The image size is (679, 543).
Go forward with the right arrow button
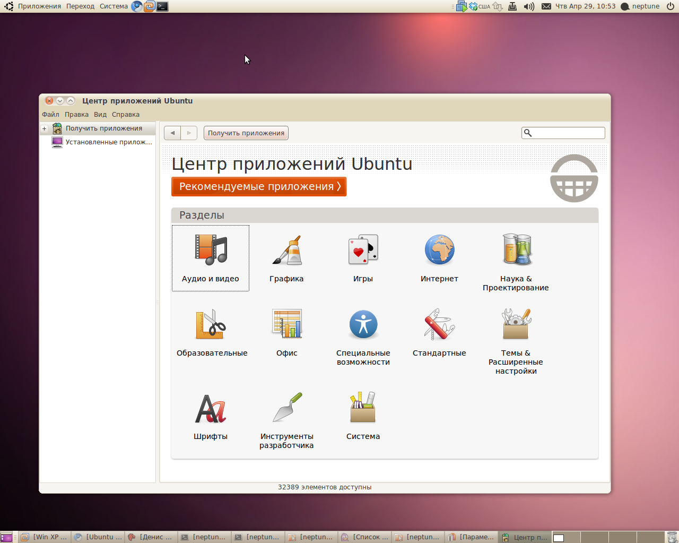tap(189, 133)
